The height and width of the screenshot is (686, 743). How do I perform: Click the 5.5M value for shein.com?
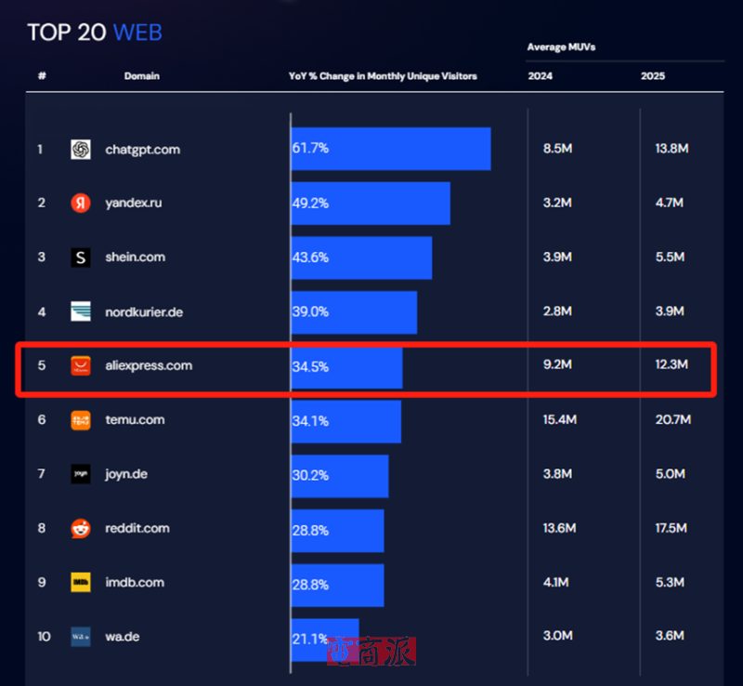coord(670,257)
